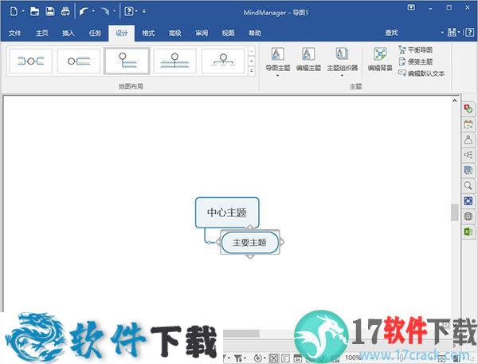478x364 pixels.
Task: Click the 平衡导图 command
Action: click(x=415, y=49)
